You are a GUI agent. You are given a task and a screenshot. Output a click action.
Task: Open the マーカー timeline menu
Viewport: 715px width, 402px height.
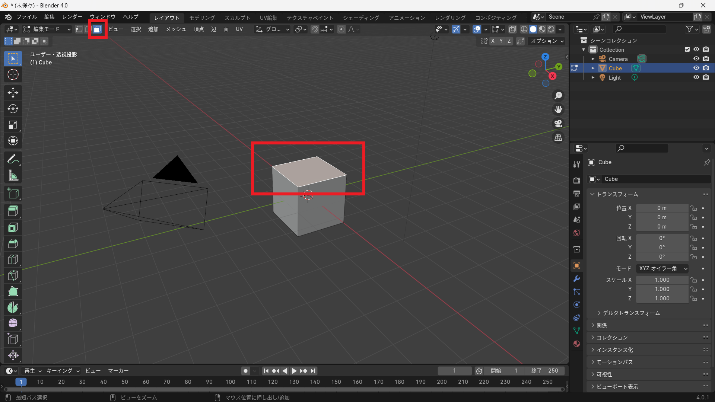coord(118,371)
